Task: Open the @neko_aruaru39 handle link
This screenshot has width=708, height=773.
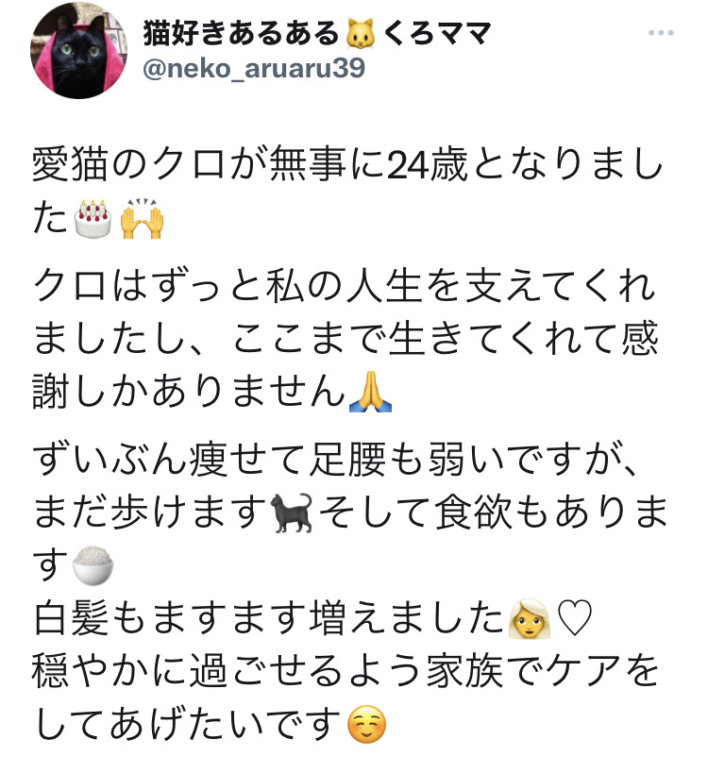Action: point(254,68)
